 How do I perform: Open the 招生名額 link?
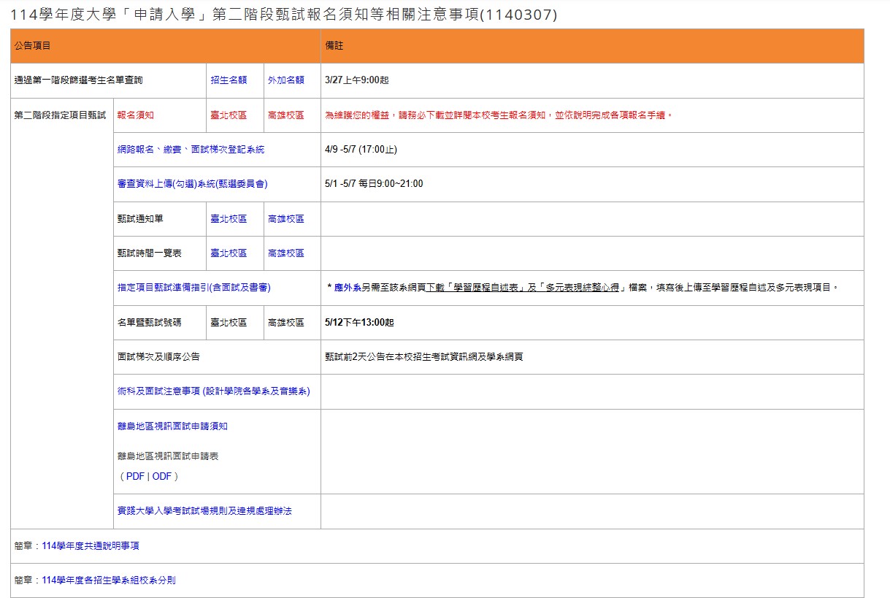tap(229, 80)
